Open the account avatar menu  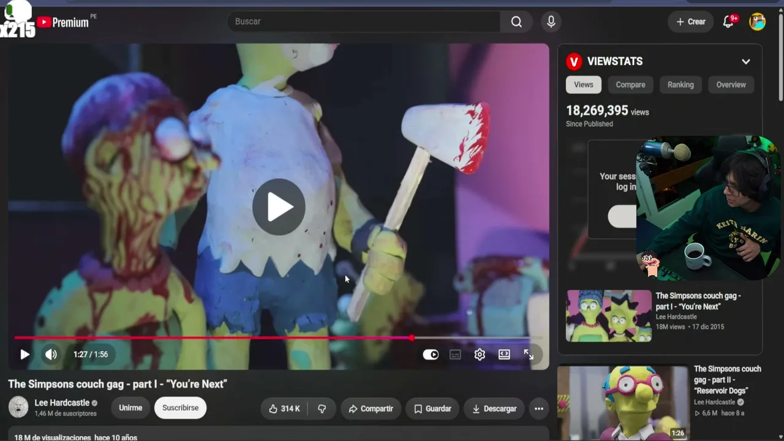pos(758,21)
